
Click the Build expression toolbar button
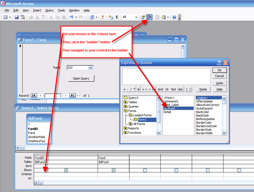(149, 17)
